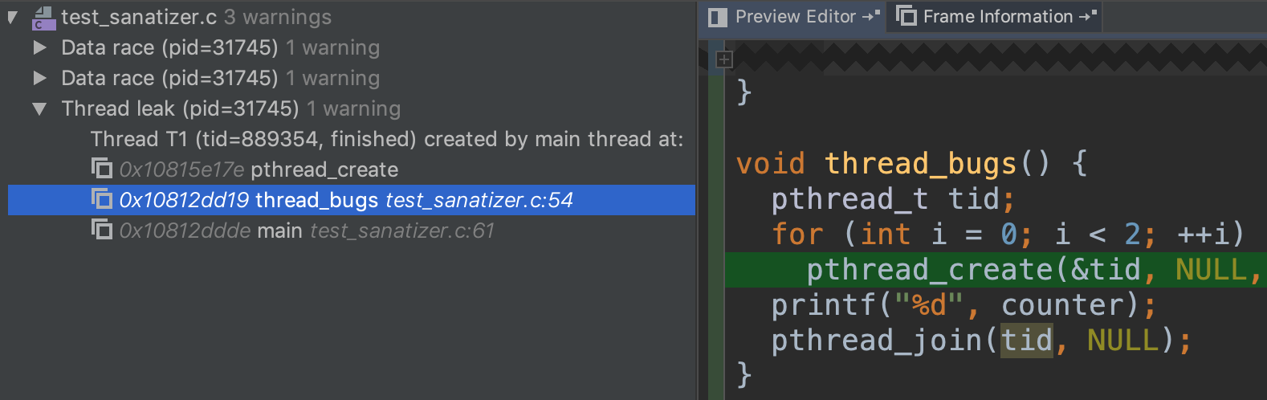Click the Preview Editor panel icon
This screenshot has width=1267, height=400.
718,17
